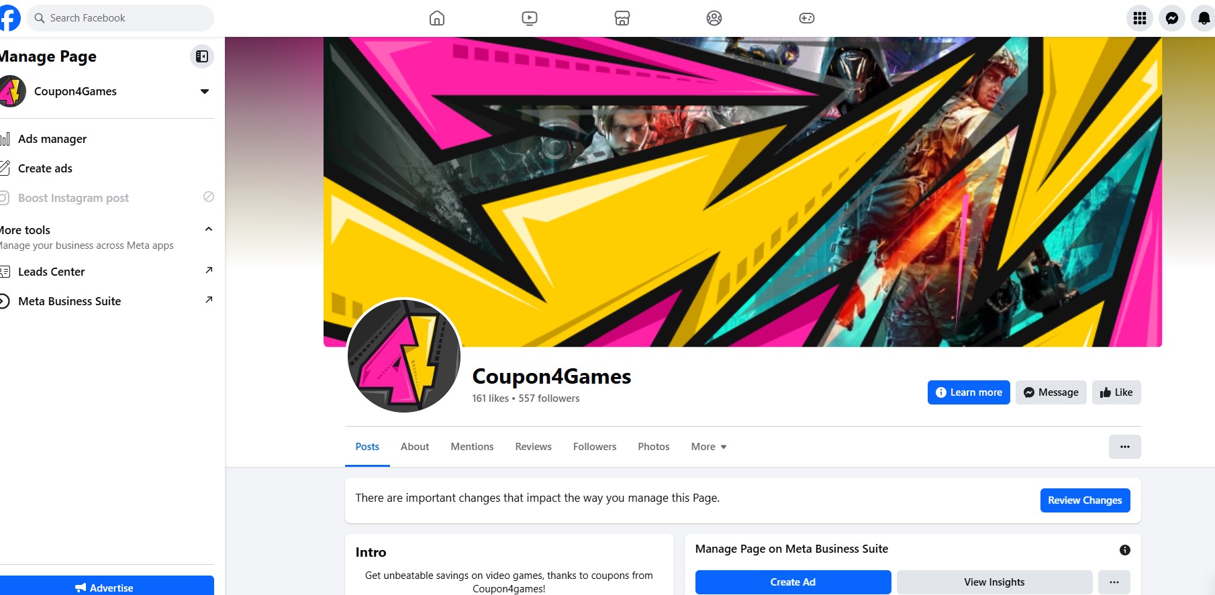
Task: Open the Marketplace store icon
Action: (622, 18)
